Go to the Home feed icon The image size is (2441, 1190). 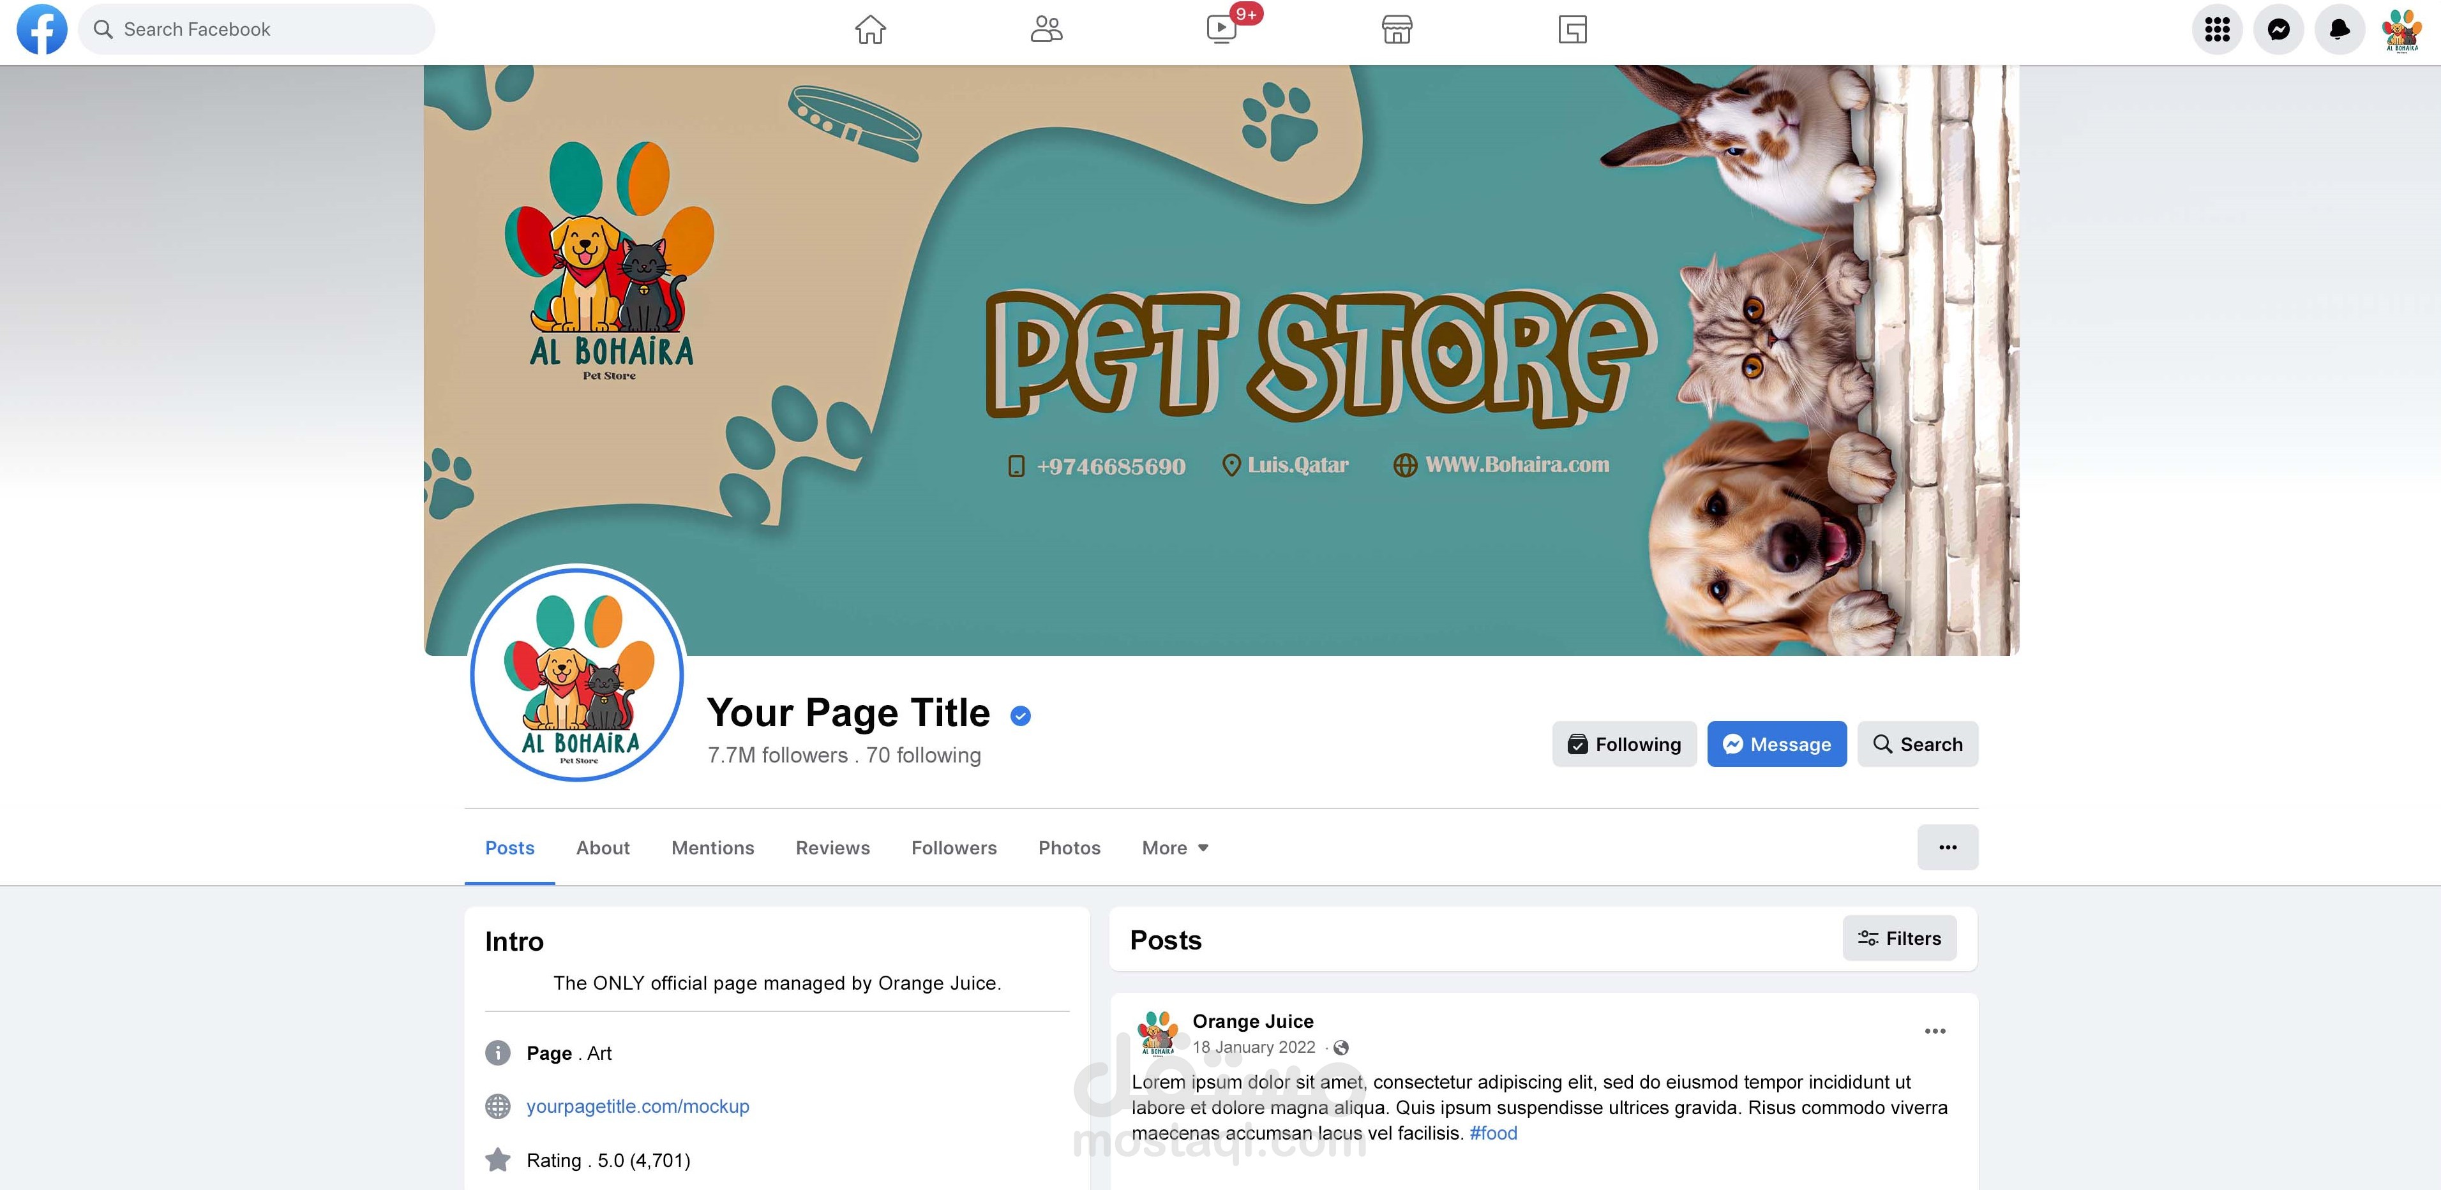(870, 29)
